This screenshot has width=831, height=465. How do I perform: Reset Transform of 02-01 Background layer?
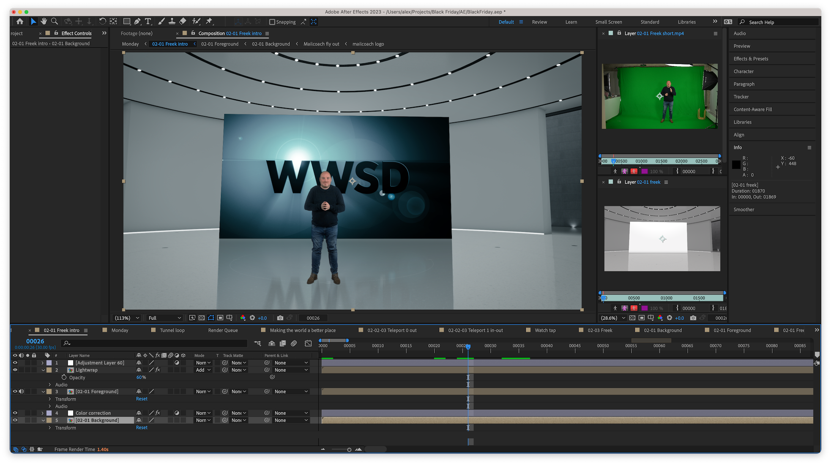click(x=142, y=427)
